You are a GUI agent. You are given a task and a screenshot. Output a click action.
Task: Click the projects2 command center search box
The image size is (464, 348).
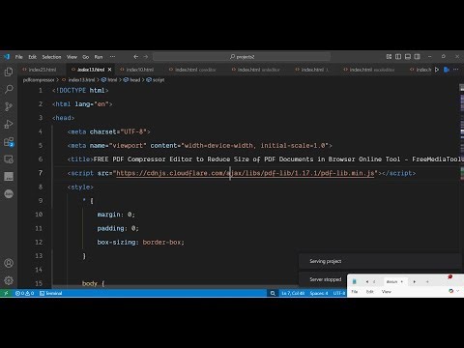[x=242, y=57]
